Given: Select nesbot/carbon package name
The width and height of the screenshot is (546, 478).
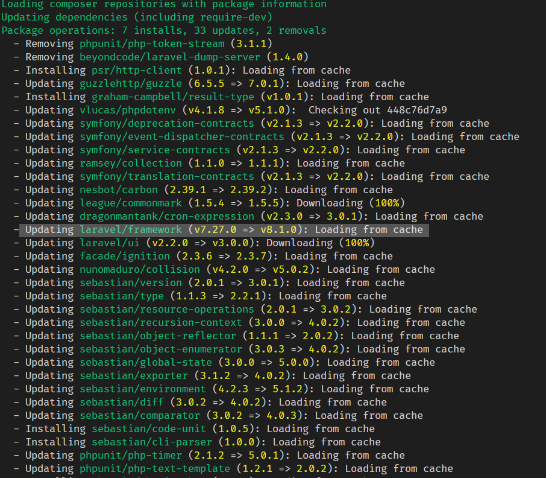Looking at the screenshot, I should click(x=118, y=190).
